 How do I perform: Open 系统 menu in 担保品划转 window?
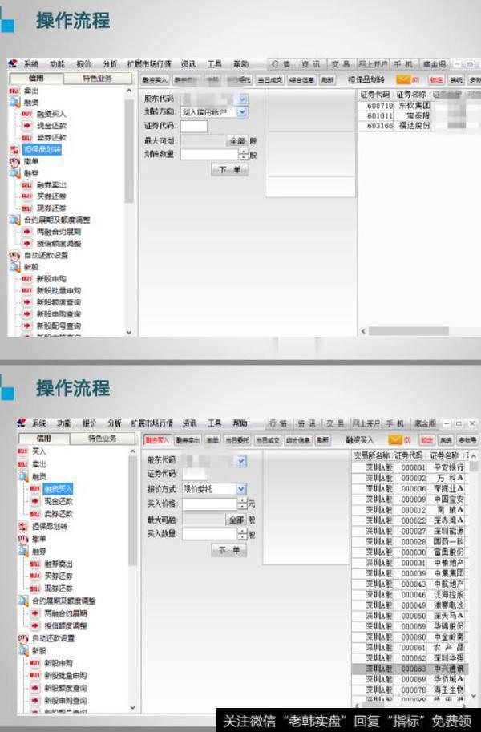tap(32, 64)
